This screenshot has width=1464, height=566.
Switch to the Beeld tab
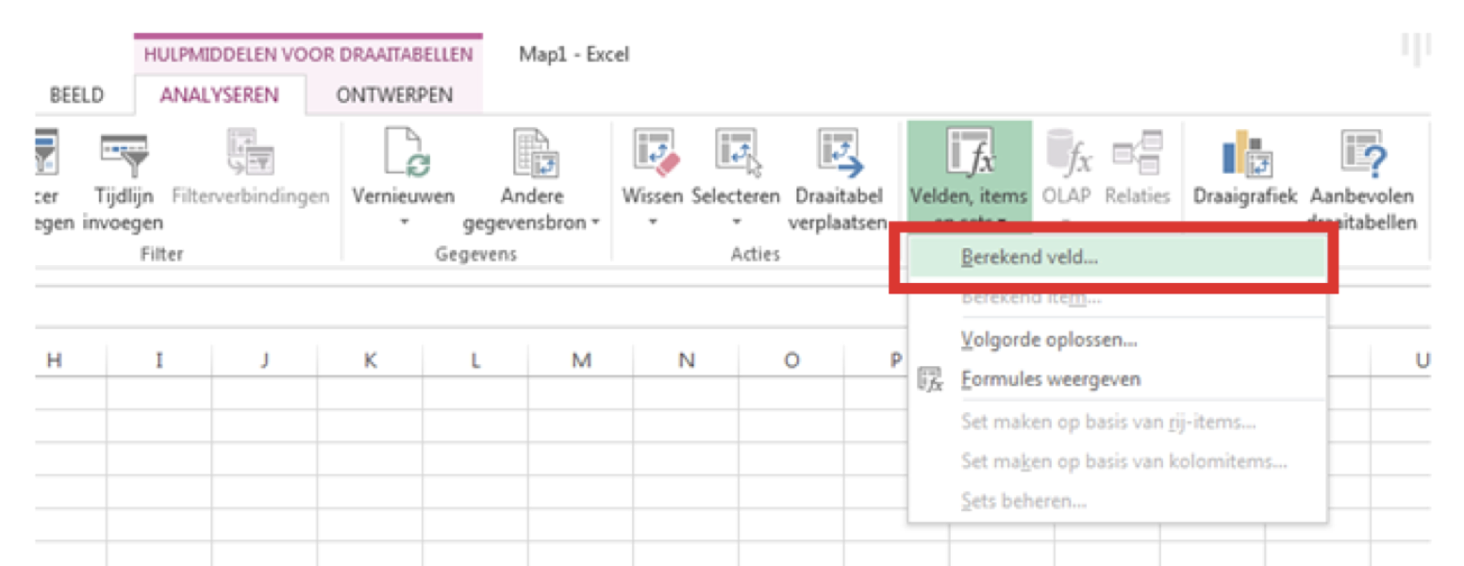pyautogui.click(x=76, y=95)
